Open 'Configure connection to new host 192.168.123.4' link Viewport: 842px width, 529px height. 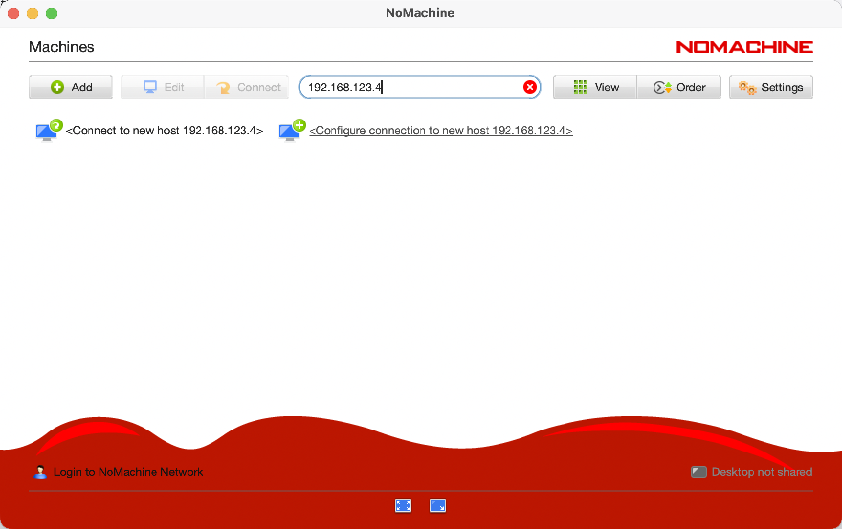441,131
